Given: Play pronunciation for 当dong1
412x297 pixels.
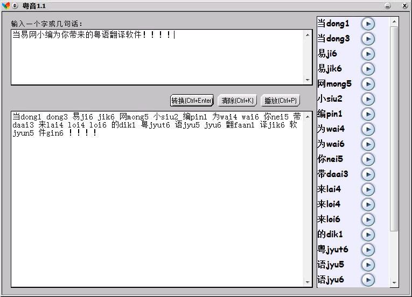Looking at the screenshot, I should pos(367,24).
